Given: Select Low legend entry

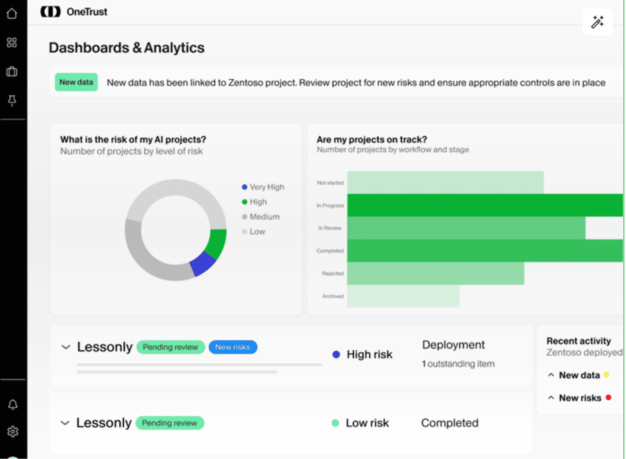Looking at the screenshot, I should pos(253,232).
